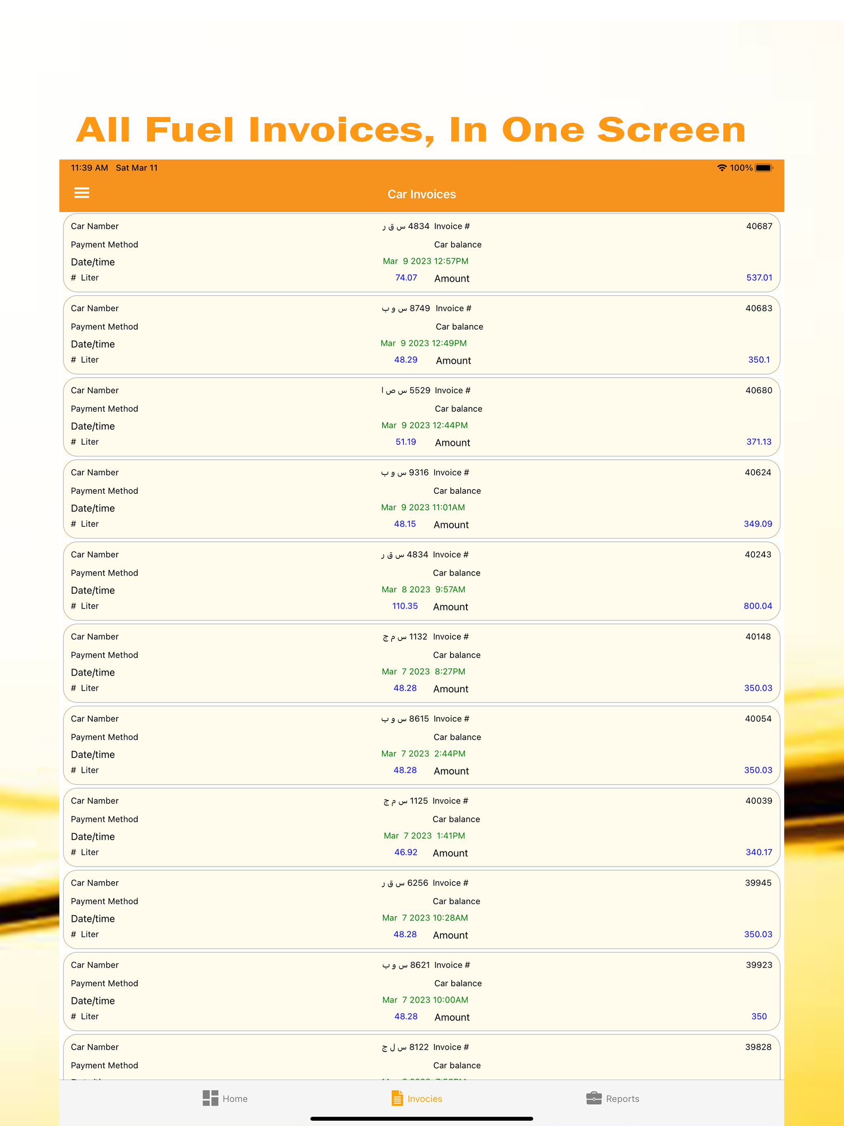Tap car number 9316

[x=405, y=472]
